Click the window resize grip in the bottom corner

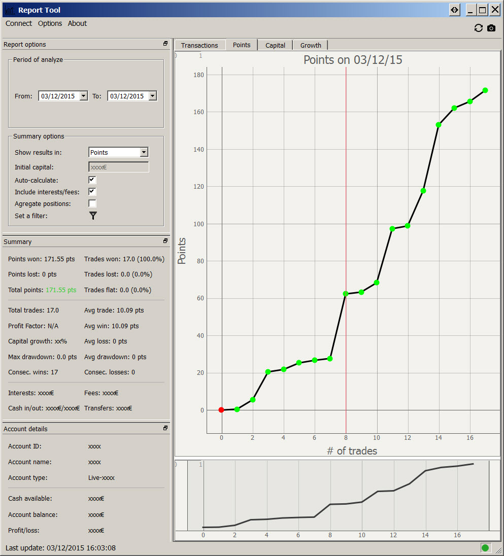click(x=498, y=549)
